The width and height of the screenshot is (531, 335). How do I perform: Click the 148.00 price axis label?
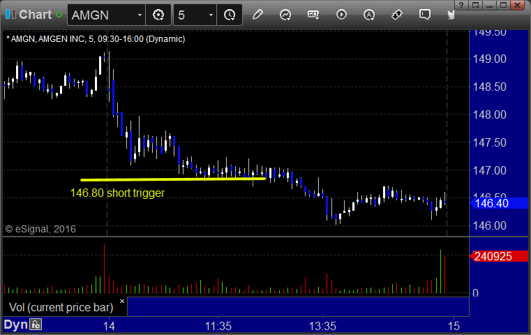click(x=489, y=114)
